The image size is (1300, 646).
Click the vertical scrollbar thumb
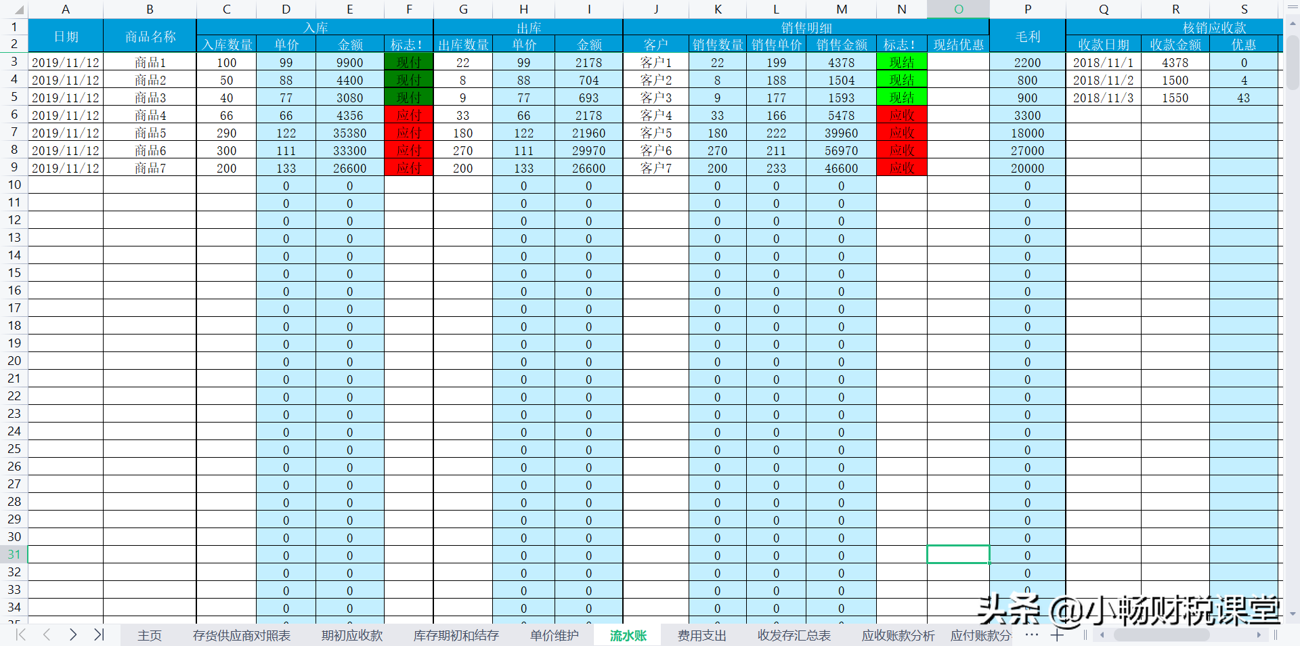1293,61
